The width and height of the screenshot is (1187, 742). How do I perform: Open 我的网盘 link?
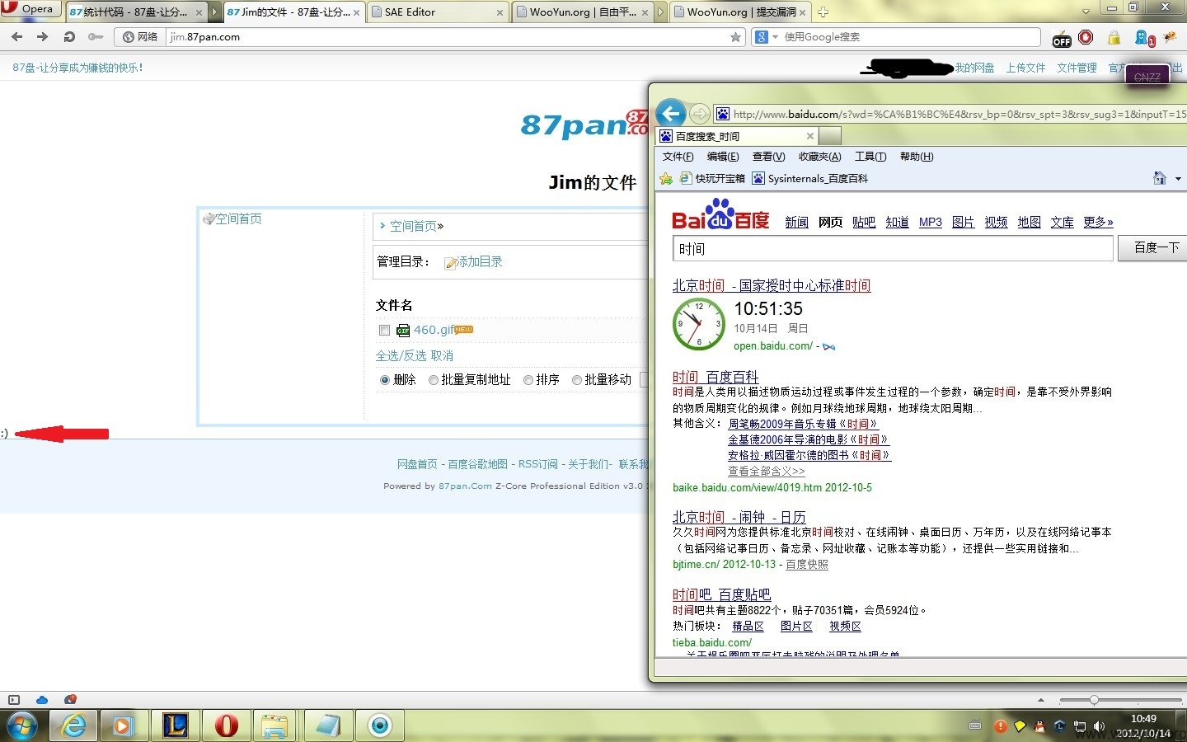[x=974, y=68]
